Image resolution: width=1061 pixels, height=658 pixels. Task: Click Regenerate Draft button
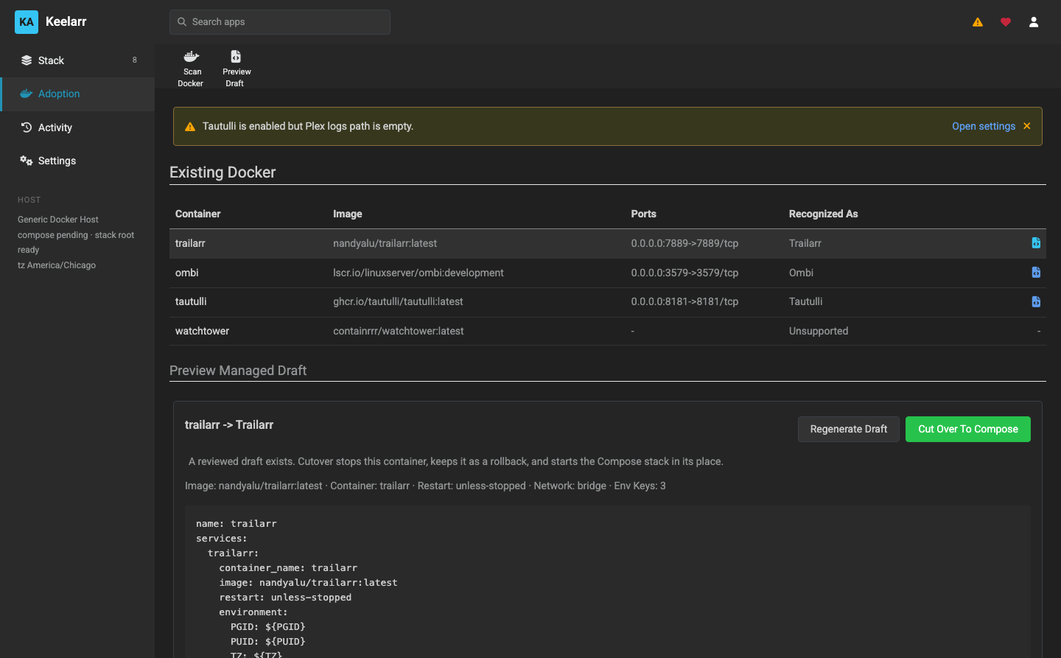(x=849, y=429)
